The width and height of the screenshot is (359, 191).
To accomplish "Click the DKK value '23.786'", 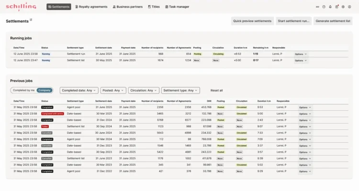I will pyautogui.click(x=207, y=146).
